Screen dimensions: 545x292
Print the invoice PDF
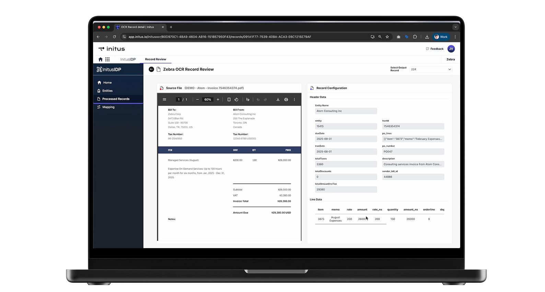286,99
